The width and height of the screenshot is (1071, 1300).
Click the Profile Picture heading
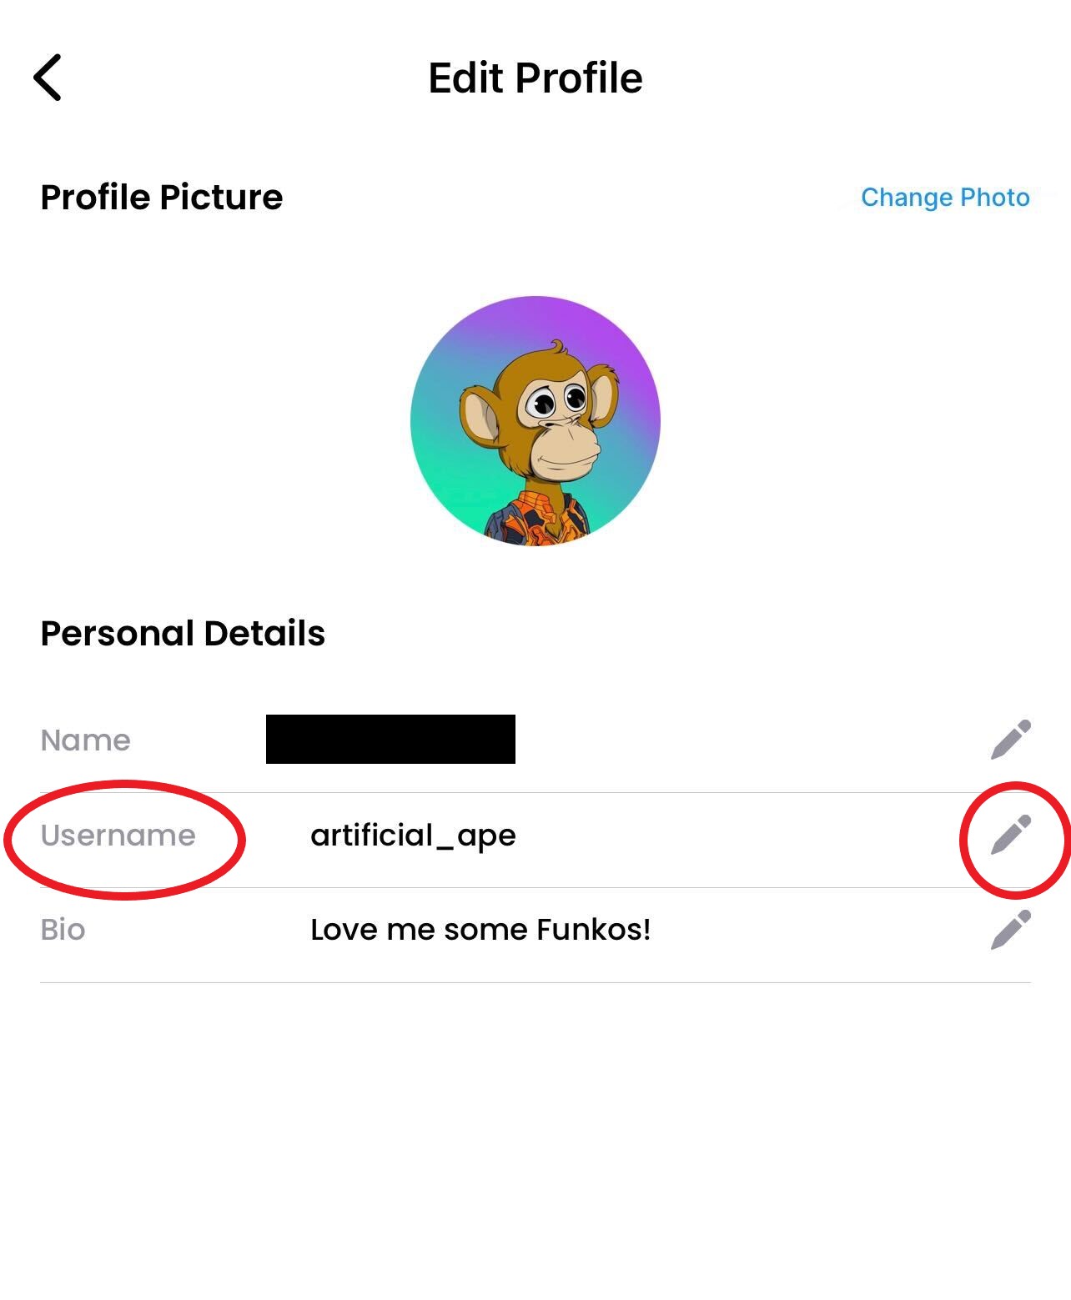162,198
